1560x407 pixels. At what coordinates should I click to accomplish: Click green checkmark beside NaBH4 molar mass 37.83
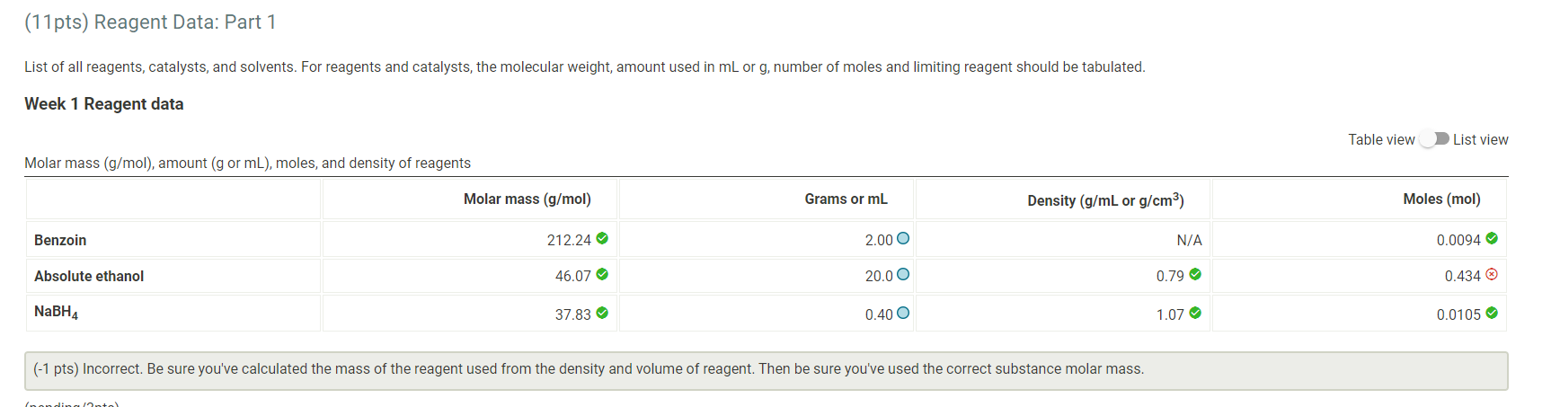tap(602, 313)
